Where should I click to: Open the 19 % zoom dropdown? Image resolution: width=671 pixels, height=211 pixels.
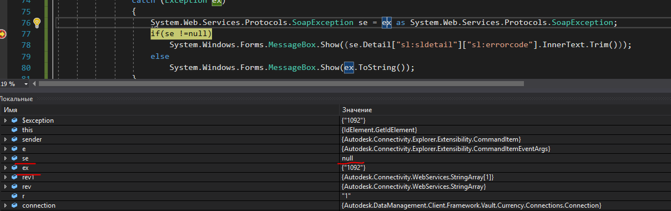click(x=26, y=84)
